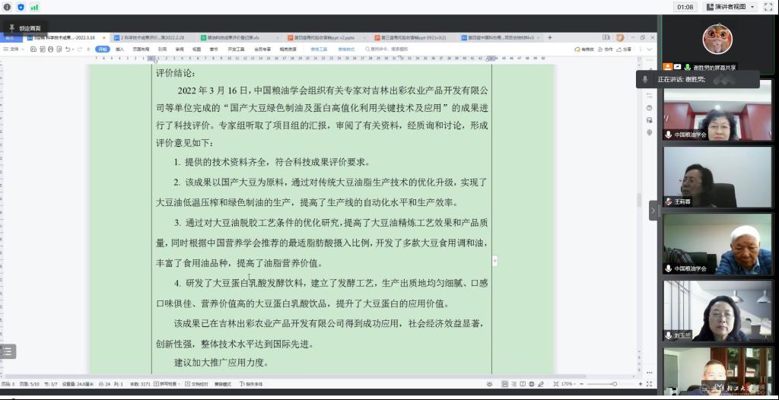
Task: Click microphone icon in 正在讲话 banner
Action: 645,79
